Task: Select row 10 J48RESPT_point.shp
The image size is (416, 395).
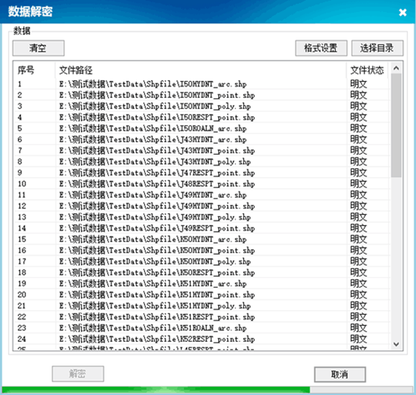Action: pyautogui.click(x=157, y=184)
